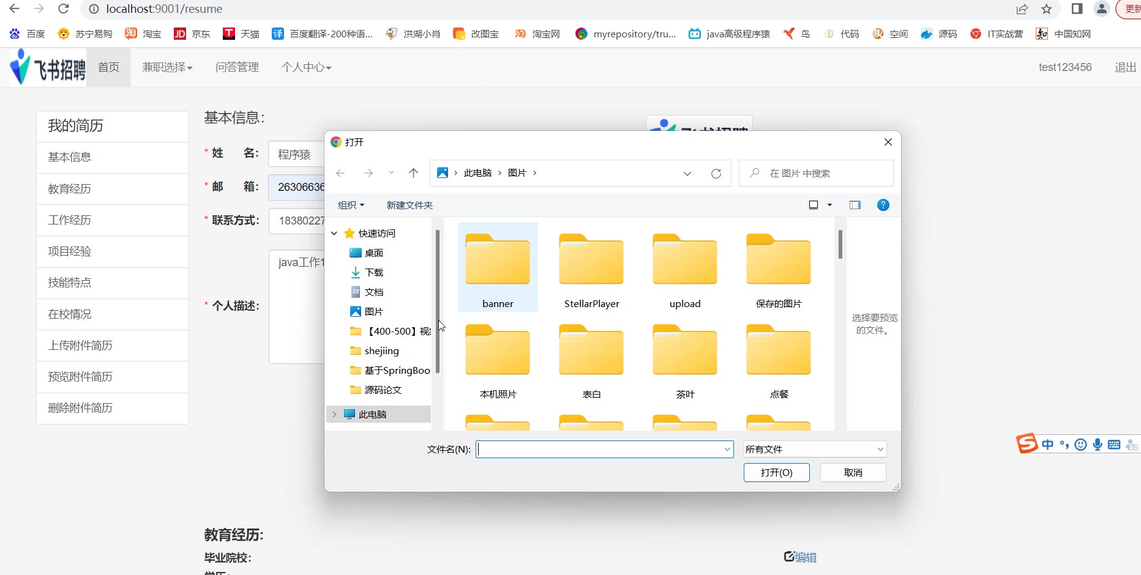The height and width of the screenshot is (575, 1141).
Task: Open the file dialog help icon
Action: [883, 205]
